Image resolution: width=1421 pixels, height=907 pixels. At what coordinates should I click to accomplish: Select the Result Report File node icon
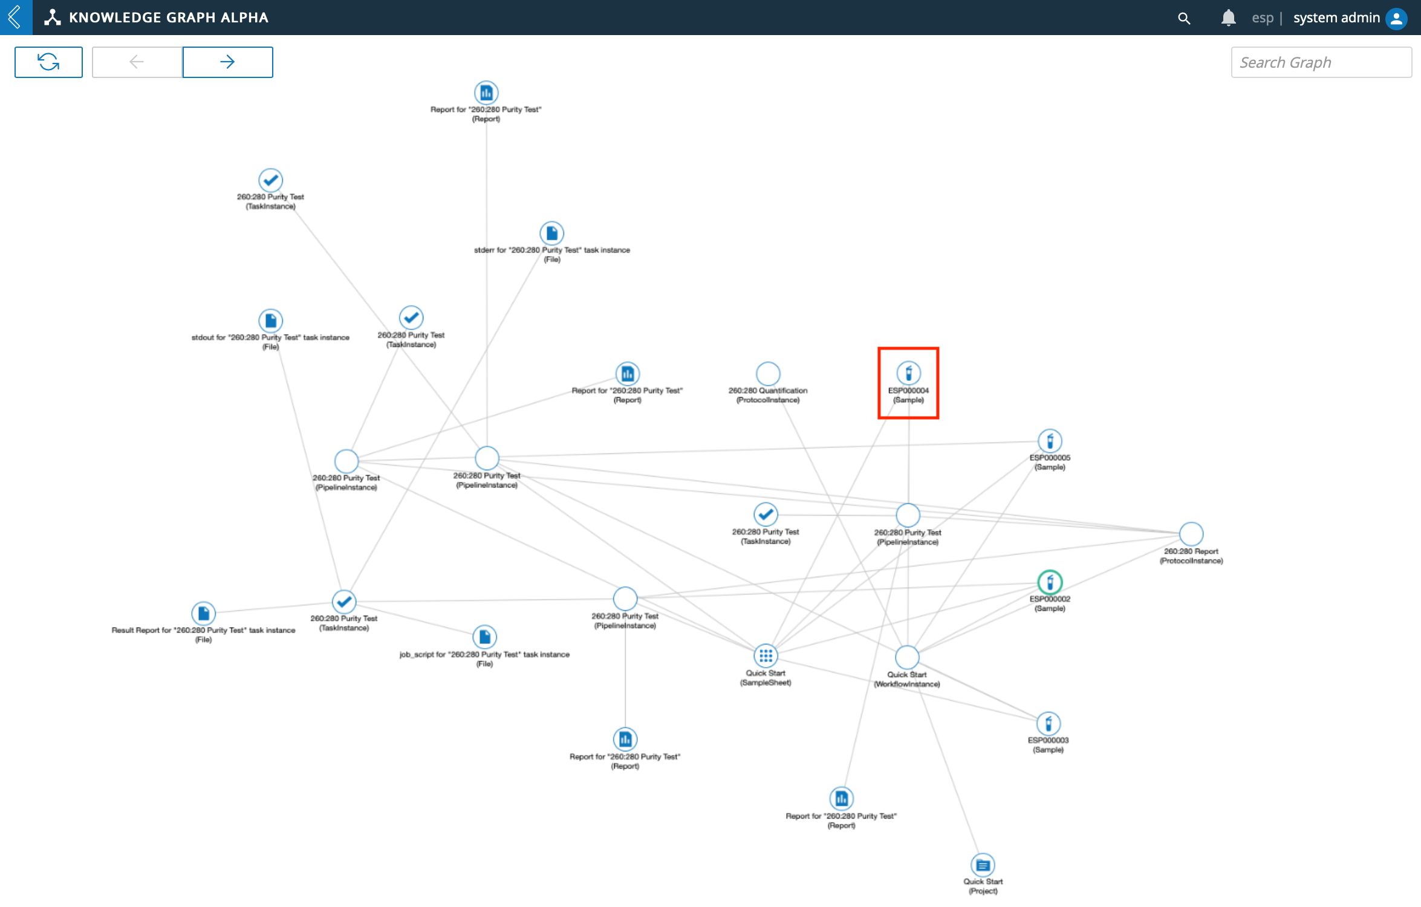pos(203,614)
